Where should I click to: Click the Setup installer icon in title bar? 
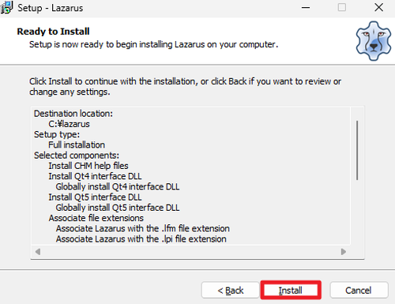pos(6,7)
